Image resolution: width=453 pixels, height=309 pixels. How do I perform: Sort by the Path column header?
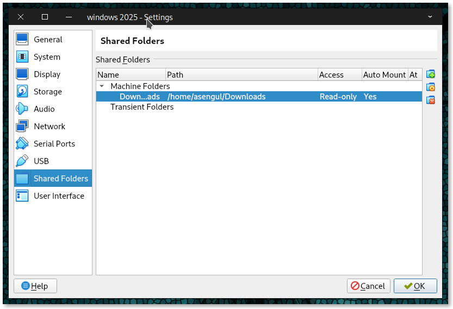pyautogui.click(x=242, y=75)
